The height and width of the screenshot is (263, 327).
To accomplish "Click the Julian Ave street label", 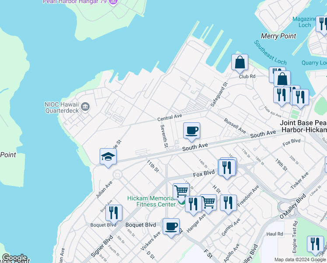I will point(104,189).
